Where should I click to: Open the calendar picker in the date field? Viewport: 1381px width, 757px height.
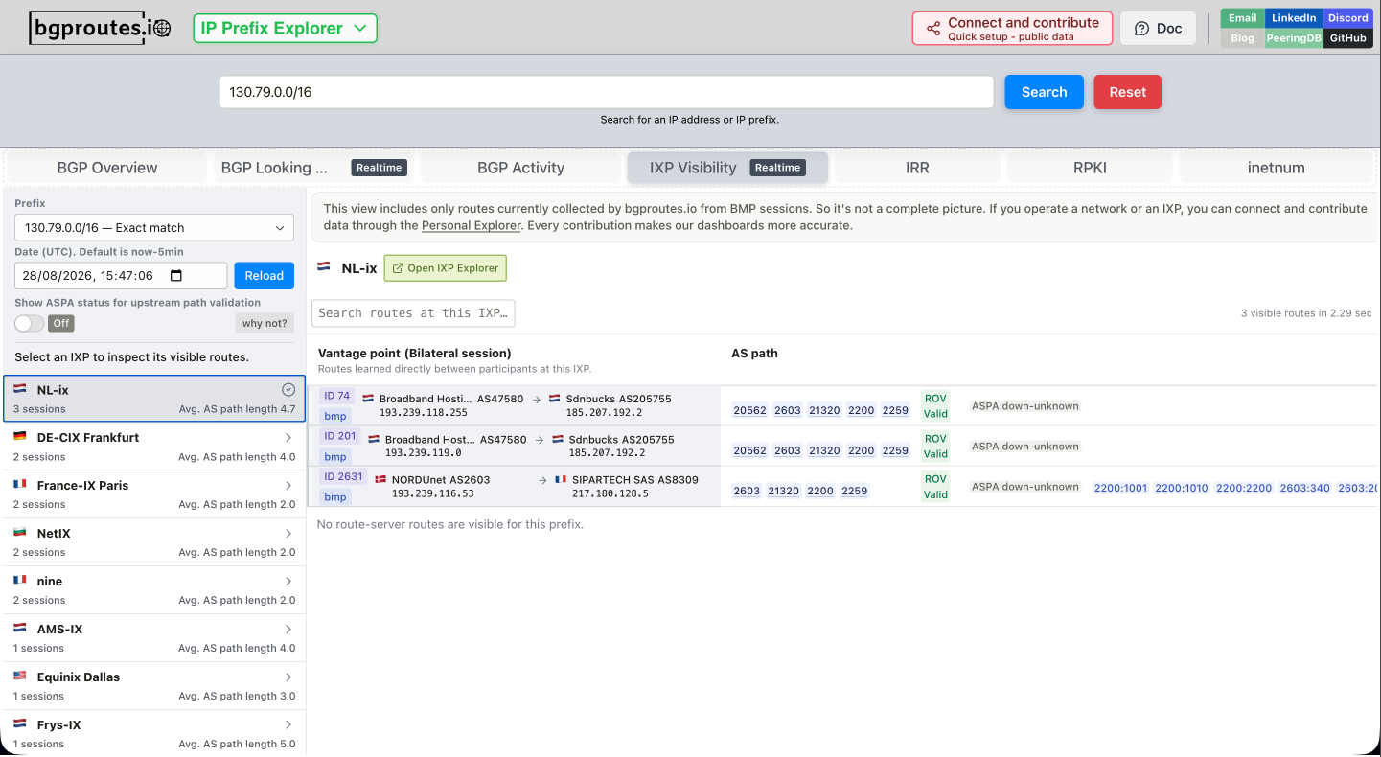[x=175, y=276]
